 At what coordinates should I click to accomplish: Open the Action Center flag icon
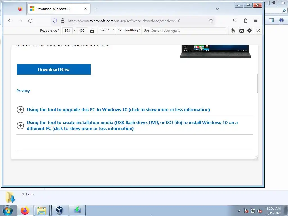(x=246, y=211)
